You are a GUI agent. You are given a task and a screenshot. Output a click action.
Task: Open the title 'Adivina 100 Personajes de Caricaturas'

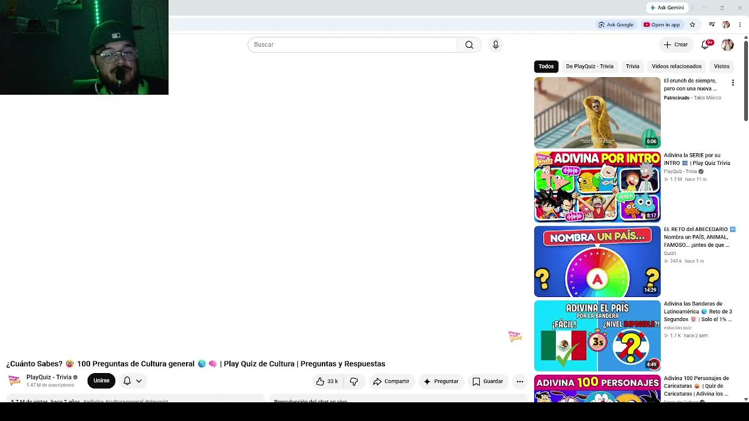pos(696,386)
